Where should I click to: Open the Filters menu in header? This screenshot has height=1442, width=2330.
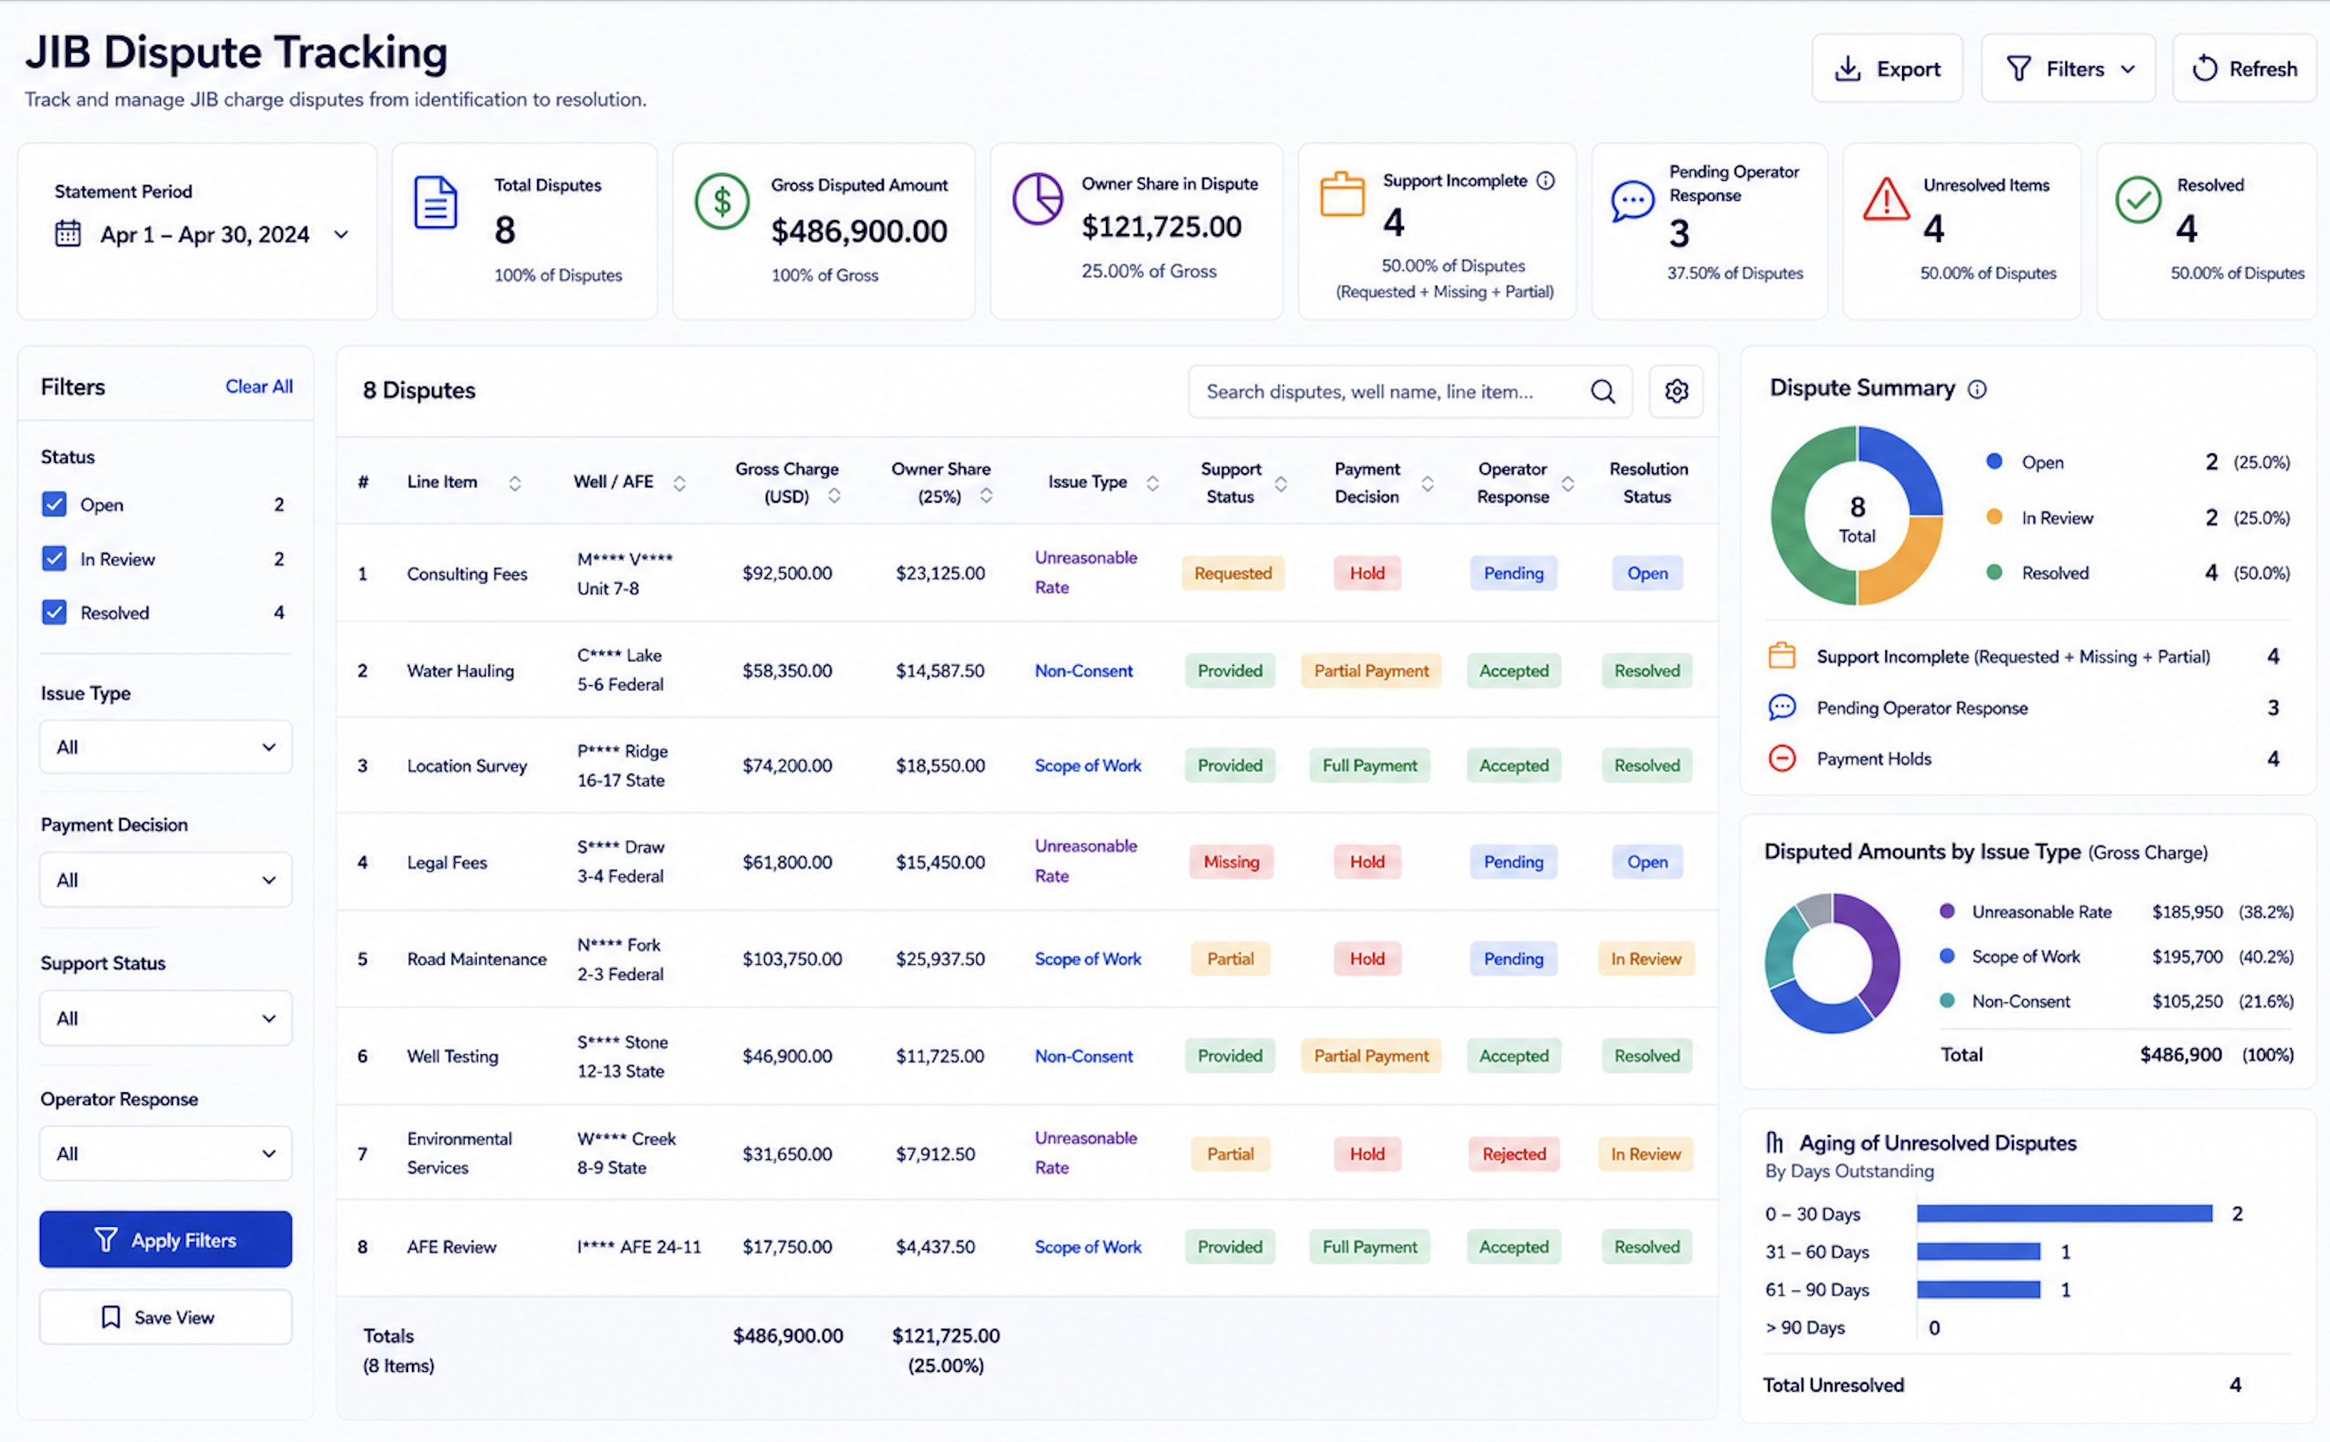pos(2068,69)
